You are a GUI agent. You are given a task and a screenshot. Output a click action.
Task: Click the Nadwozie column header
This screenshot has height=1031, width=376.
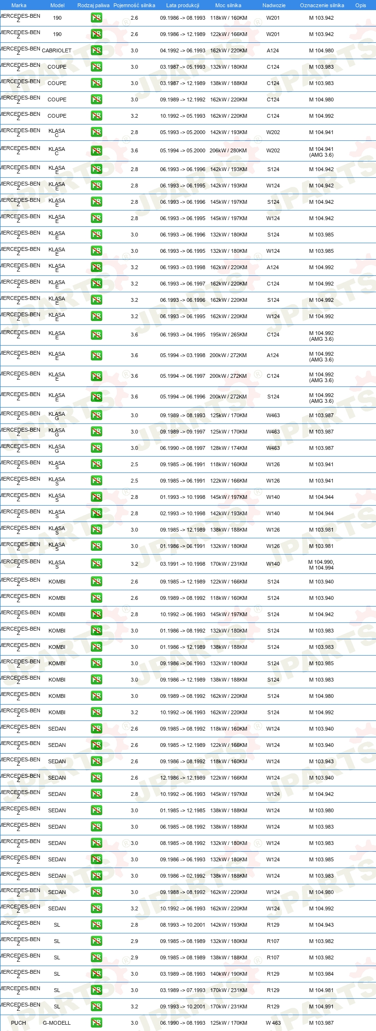(274, 5)
